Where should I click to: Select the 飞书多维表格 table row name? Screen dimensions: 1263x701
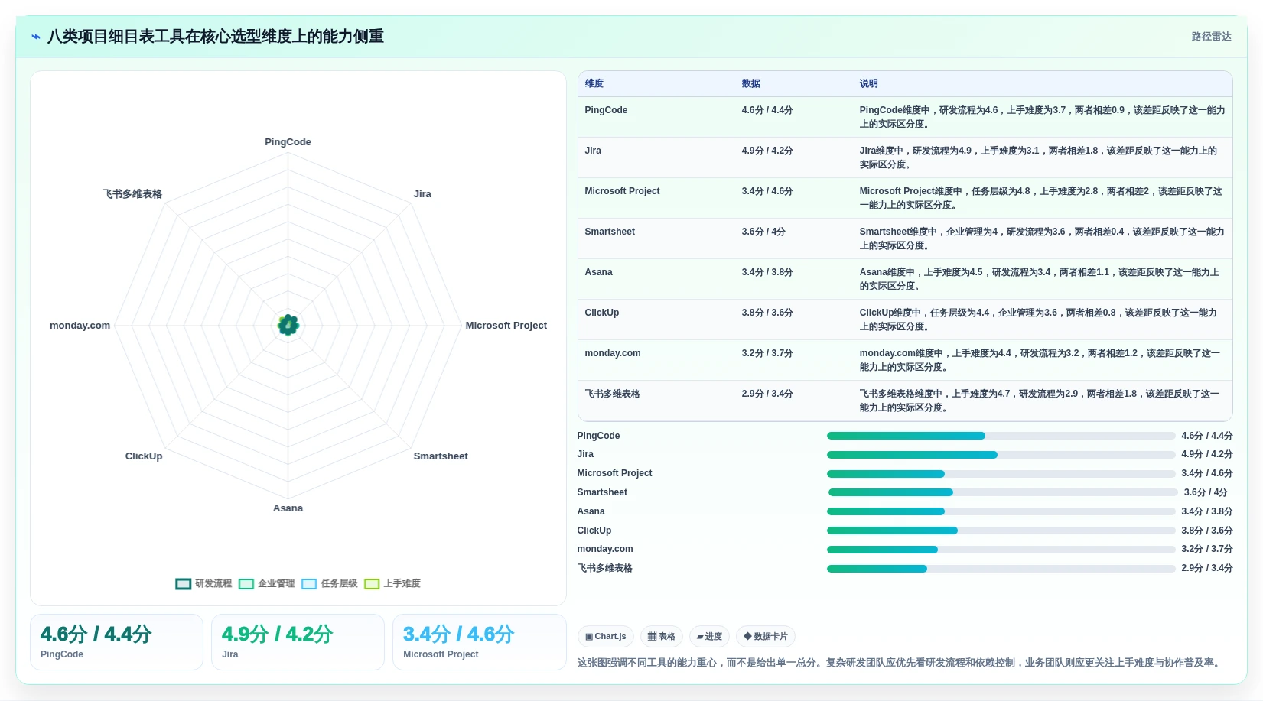tap(612, 394)
